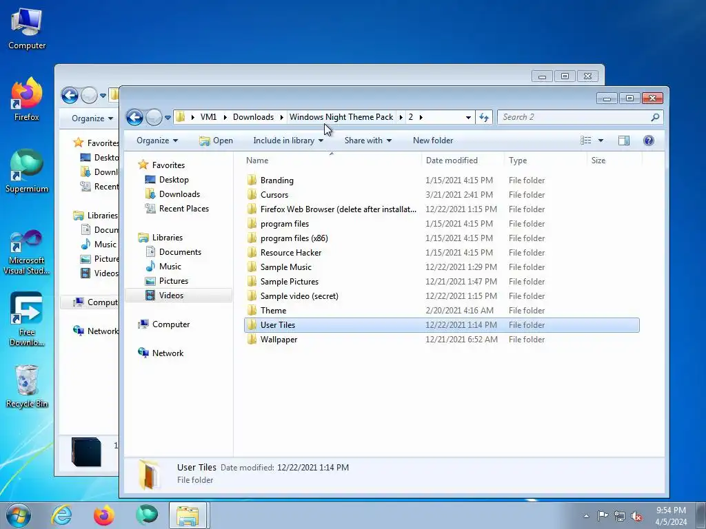Sort by the Date modified column header
The height and width of the screenshot is (529, 706).
point(463,160)
